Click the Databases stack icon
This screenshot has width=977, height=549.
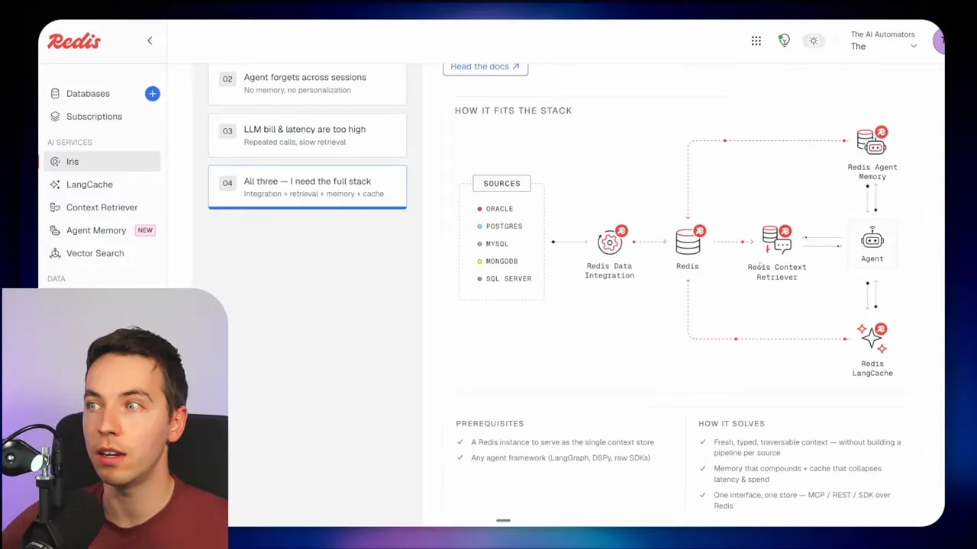pos(55,94)
